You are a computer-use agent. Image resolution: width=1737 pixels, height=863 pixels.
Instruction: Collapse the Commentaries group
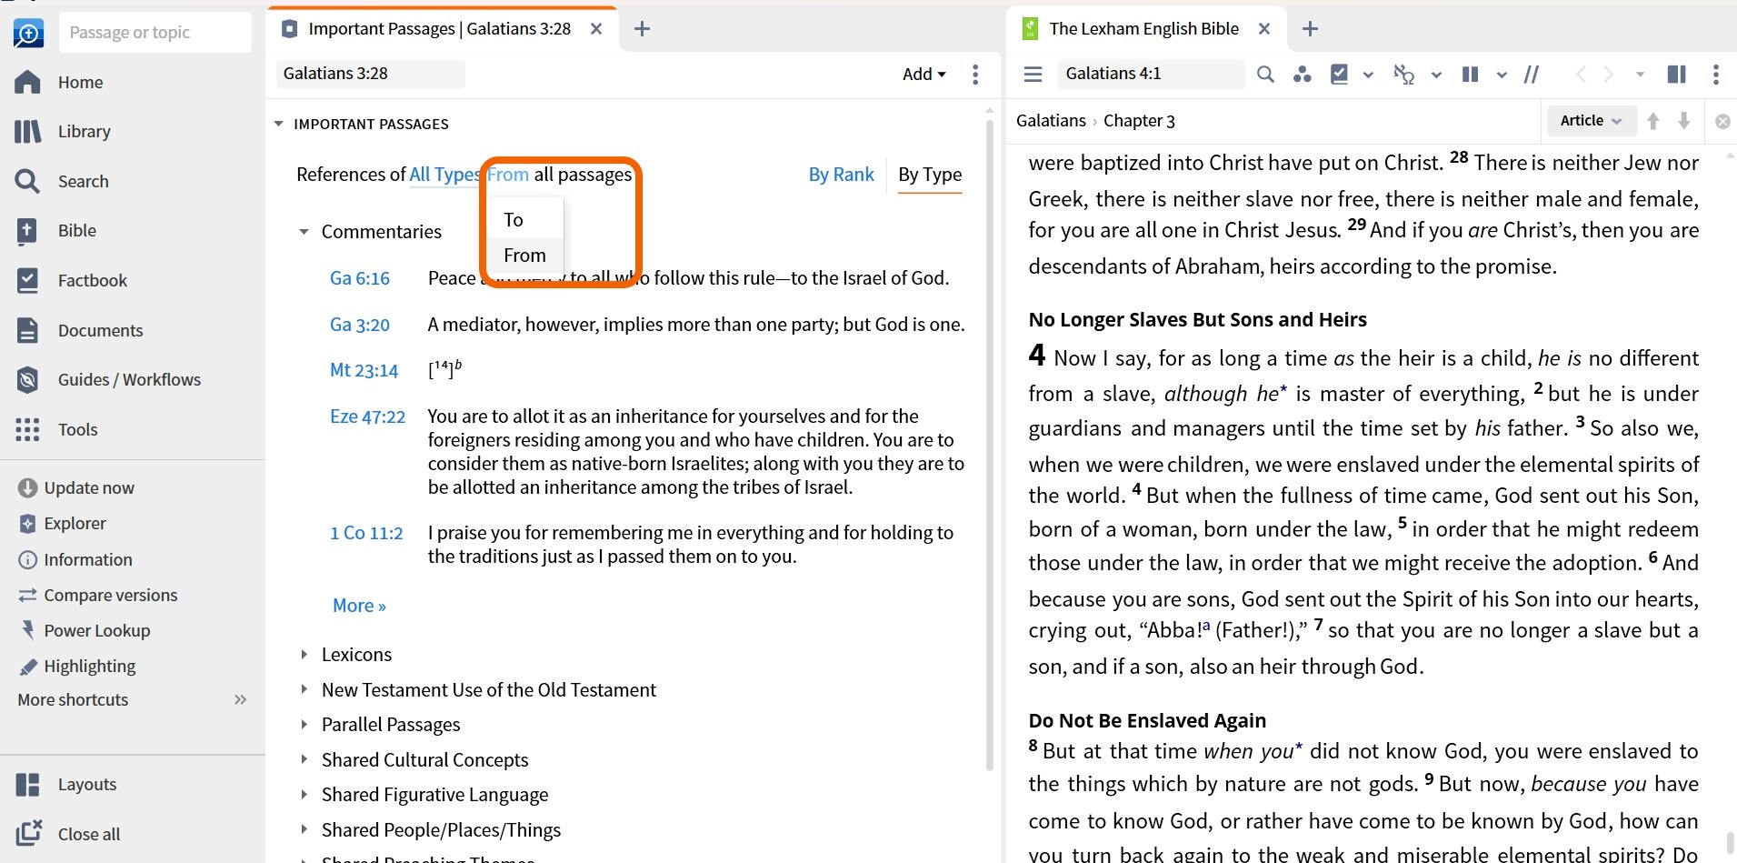(304, 232)
